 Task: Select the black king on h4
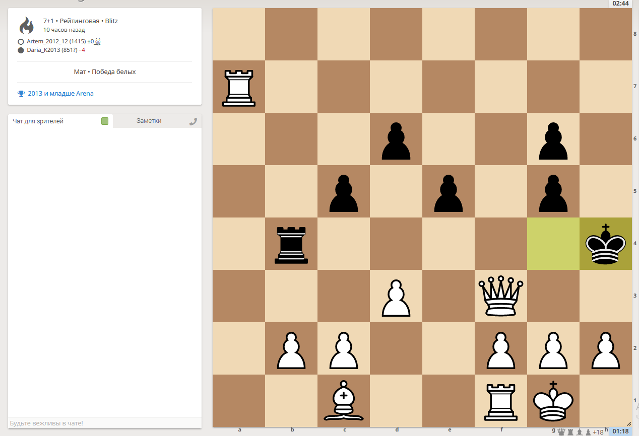pyautogui.click(x=605, y=244)
